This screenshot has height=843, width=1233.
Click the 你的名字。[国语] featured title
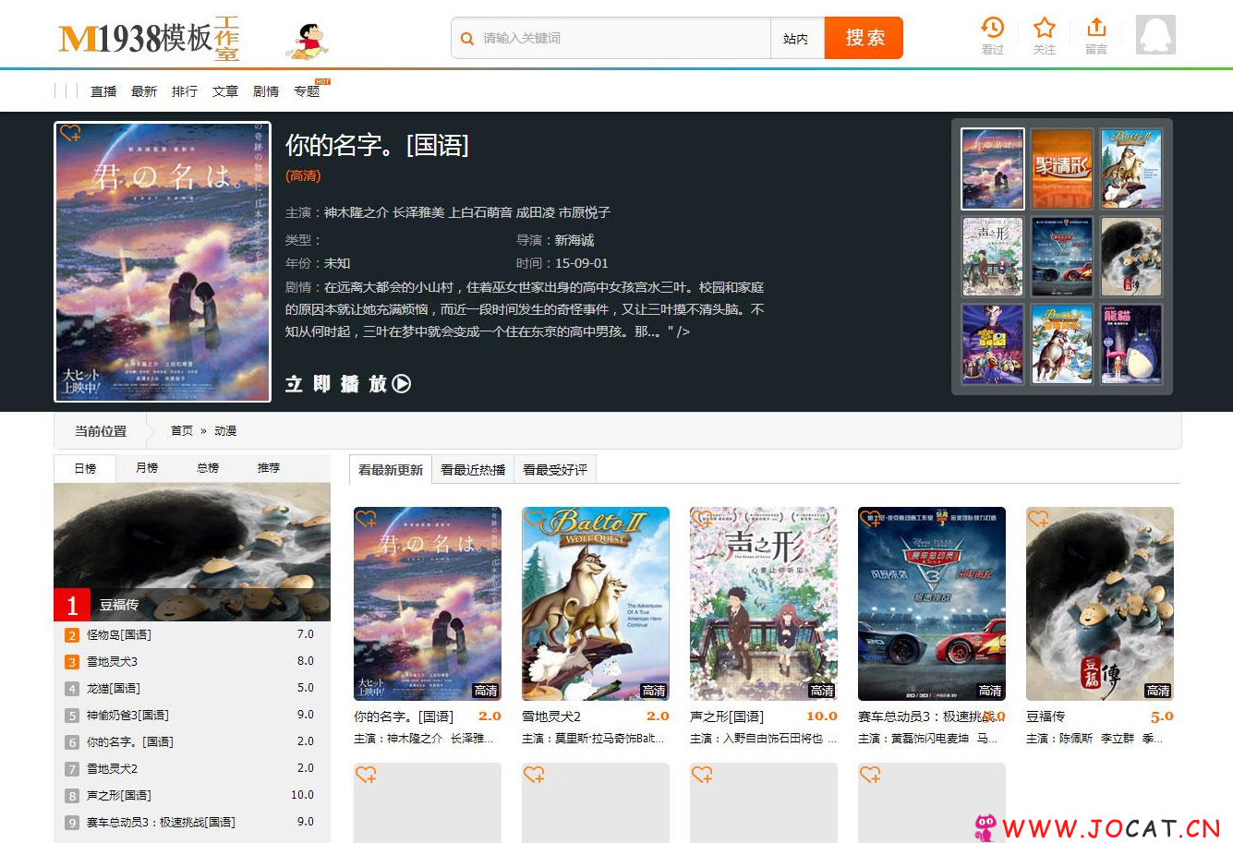(377, 145)
